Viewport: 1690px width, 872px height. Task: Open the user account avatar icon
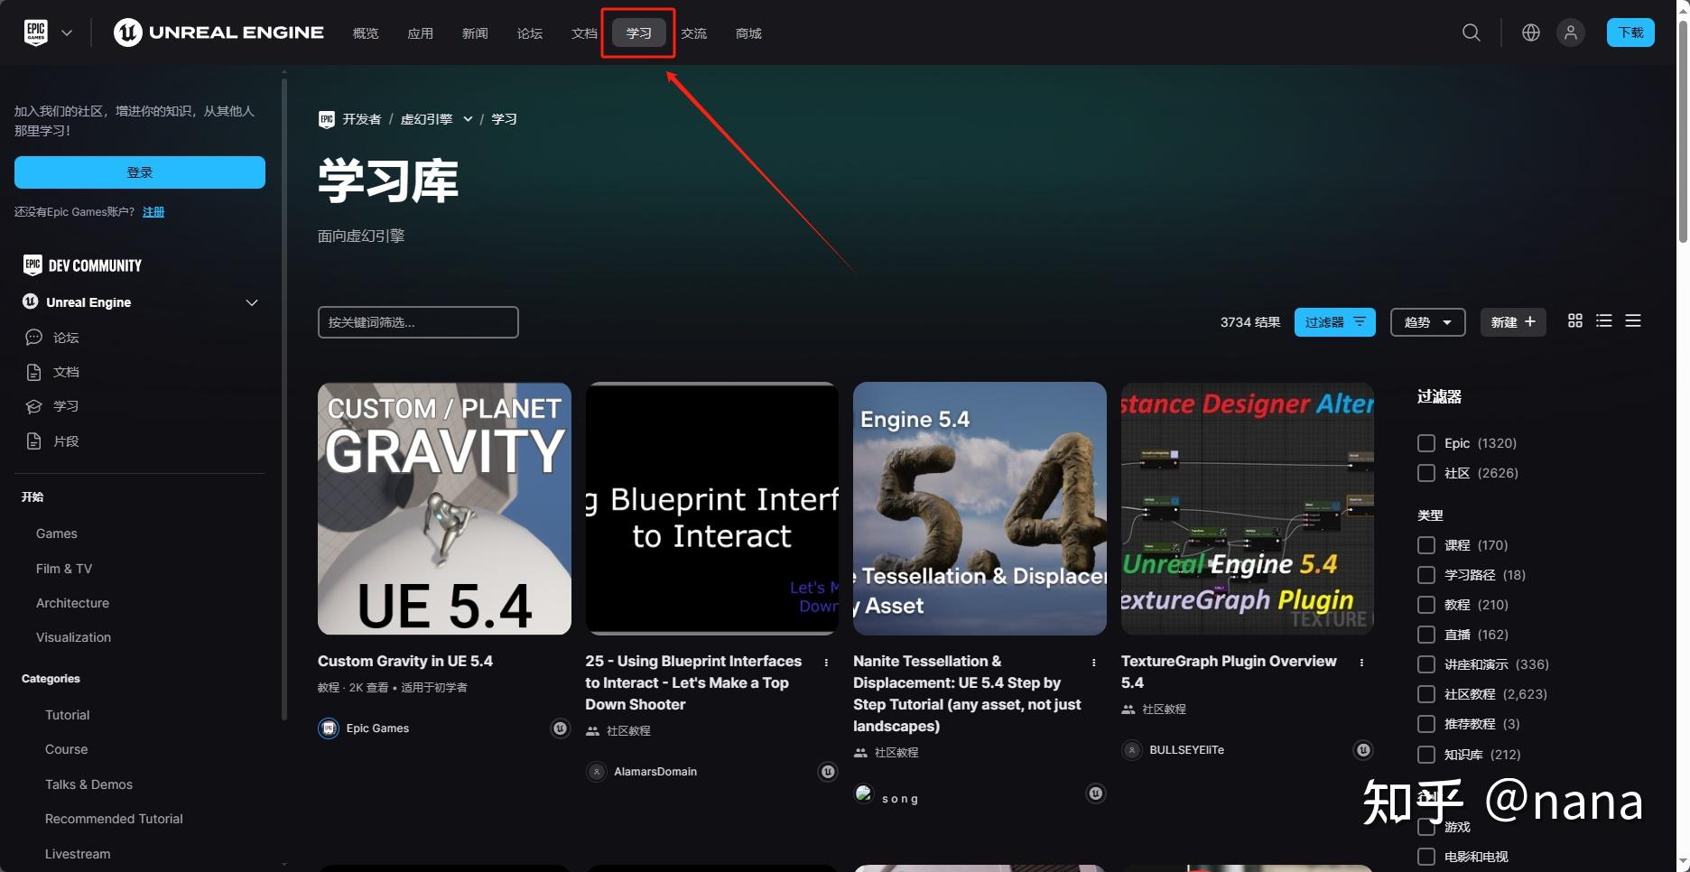click(1571, 32)
